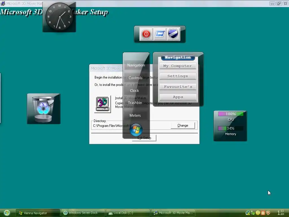
Task: Click the Change directory button
Action: click(183, 125)
